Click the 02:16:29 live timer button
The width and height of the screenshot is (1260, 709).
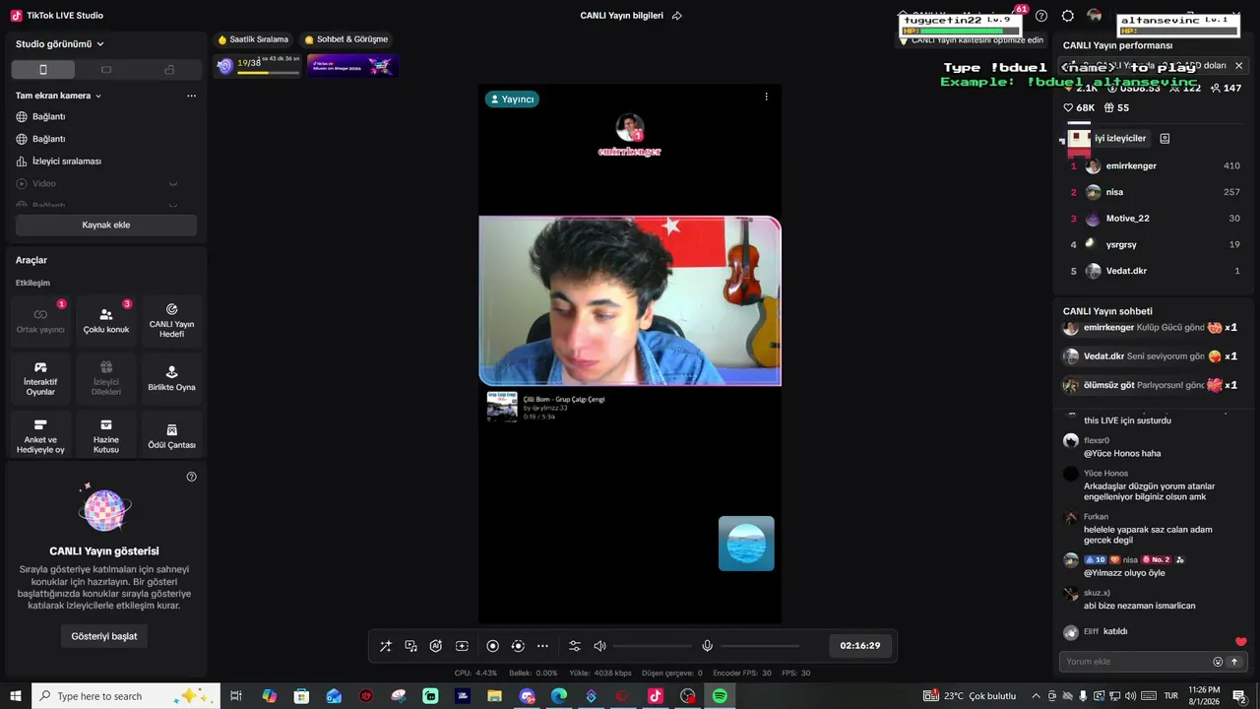pos(860,646)
